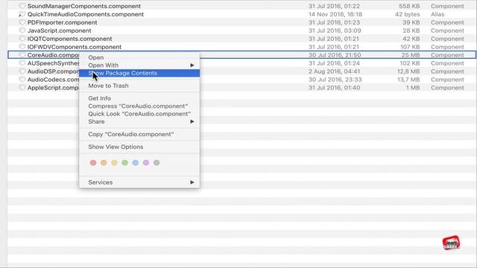Select IOQTComponents.component file name
This screenshot has height=268, width=477.
point(69,39)
